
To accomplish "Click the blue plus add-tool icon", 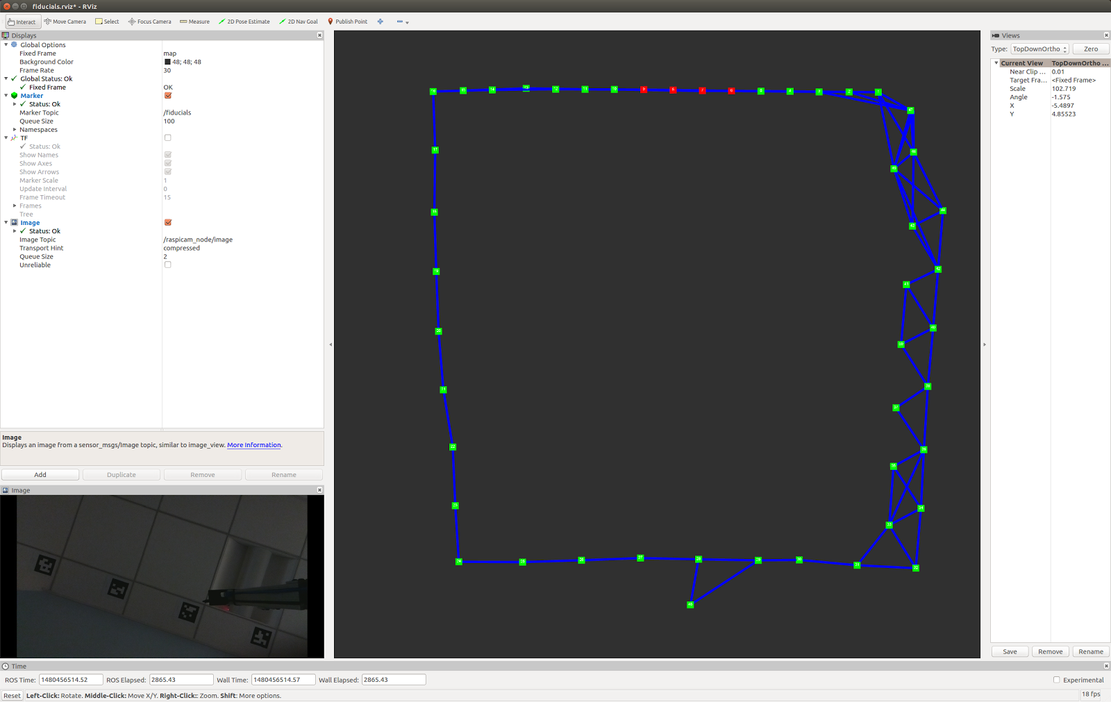I will click(381, 22).
